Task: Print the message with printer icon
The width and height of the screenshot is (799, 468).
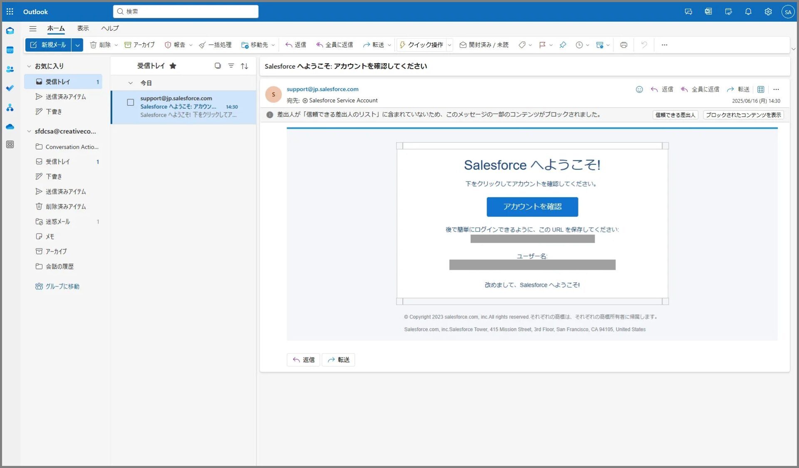Action: [x=623, y=45]
